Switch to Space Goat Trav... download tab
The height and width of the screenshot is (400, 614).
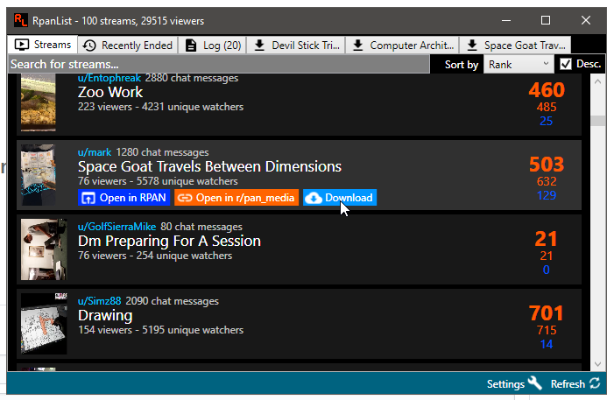[516, 46]
